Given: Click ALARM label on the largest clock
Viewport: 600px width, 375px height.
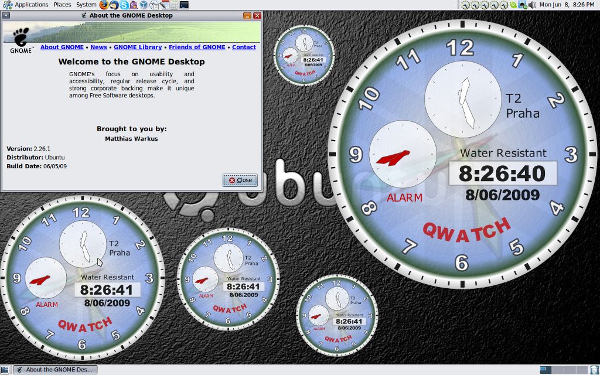Looking at the screenshot, I should pos(404,198).
